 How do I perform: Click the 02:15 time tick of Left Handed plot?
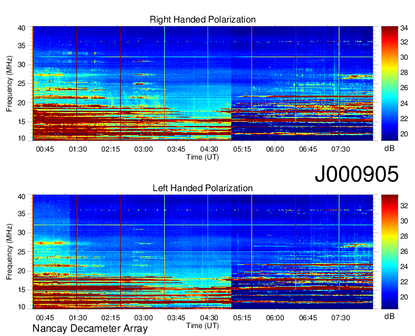pyautogui.click(x=110, y=318)
